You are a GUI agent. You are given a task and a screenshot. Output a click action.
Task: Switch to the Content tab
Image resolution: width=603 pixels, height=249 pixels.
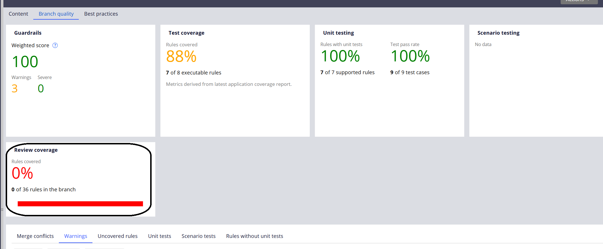coord(18,14)
